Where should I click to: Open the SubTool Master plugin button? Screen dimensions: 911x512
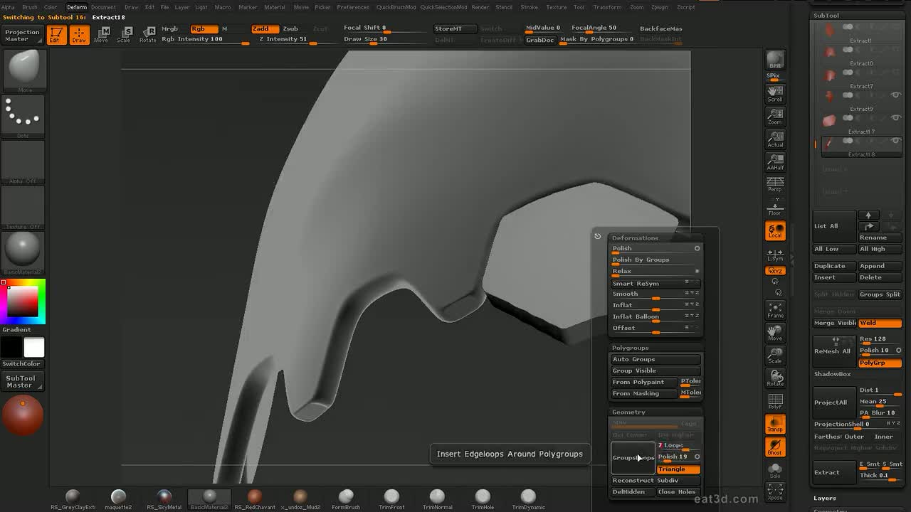click(x=22, y=381)
